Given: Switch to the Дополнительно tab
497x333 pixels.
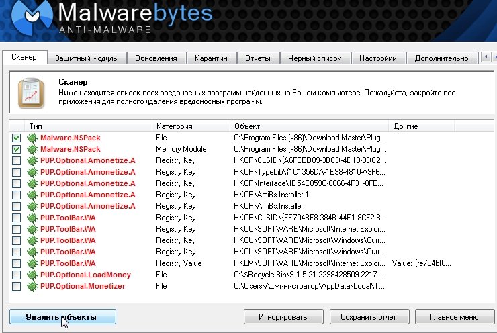Looking at the screenshot, I should tap(441, 58).
